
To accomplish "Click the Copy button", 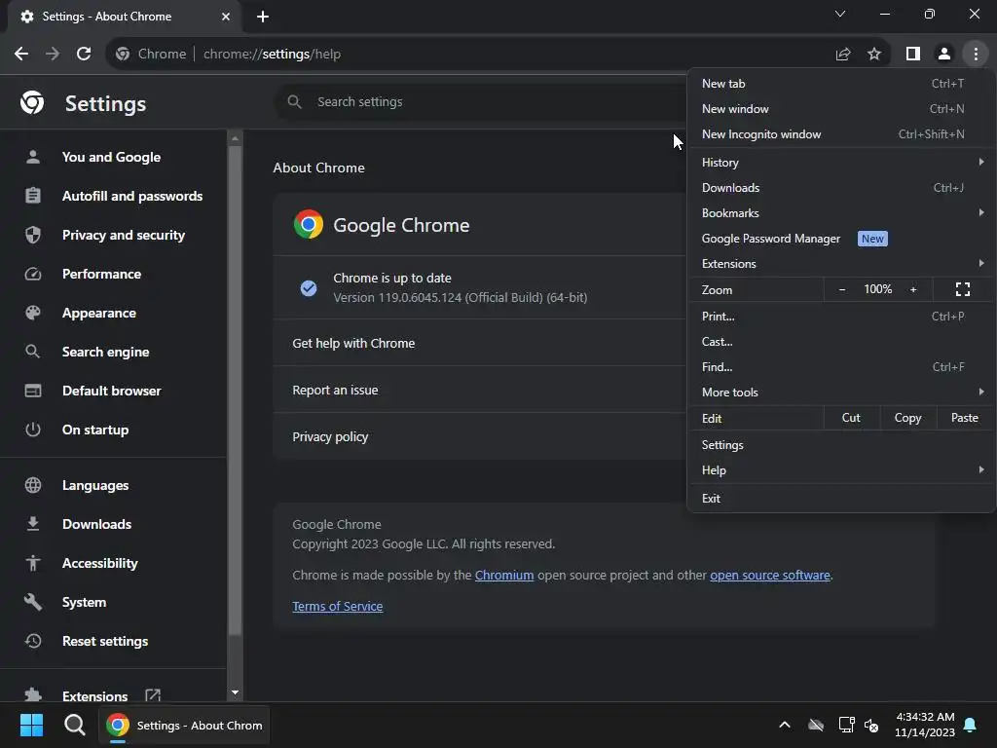I will coord(908,418).
